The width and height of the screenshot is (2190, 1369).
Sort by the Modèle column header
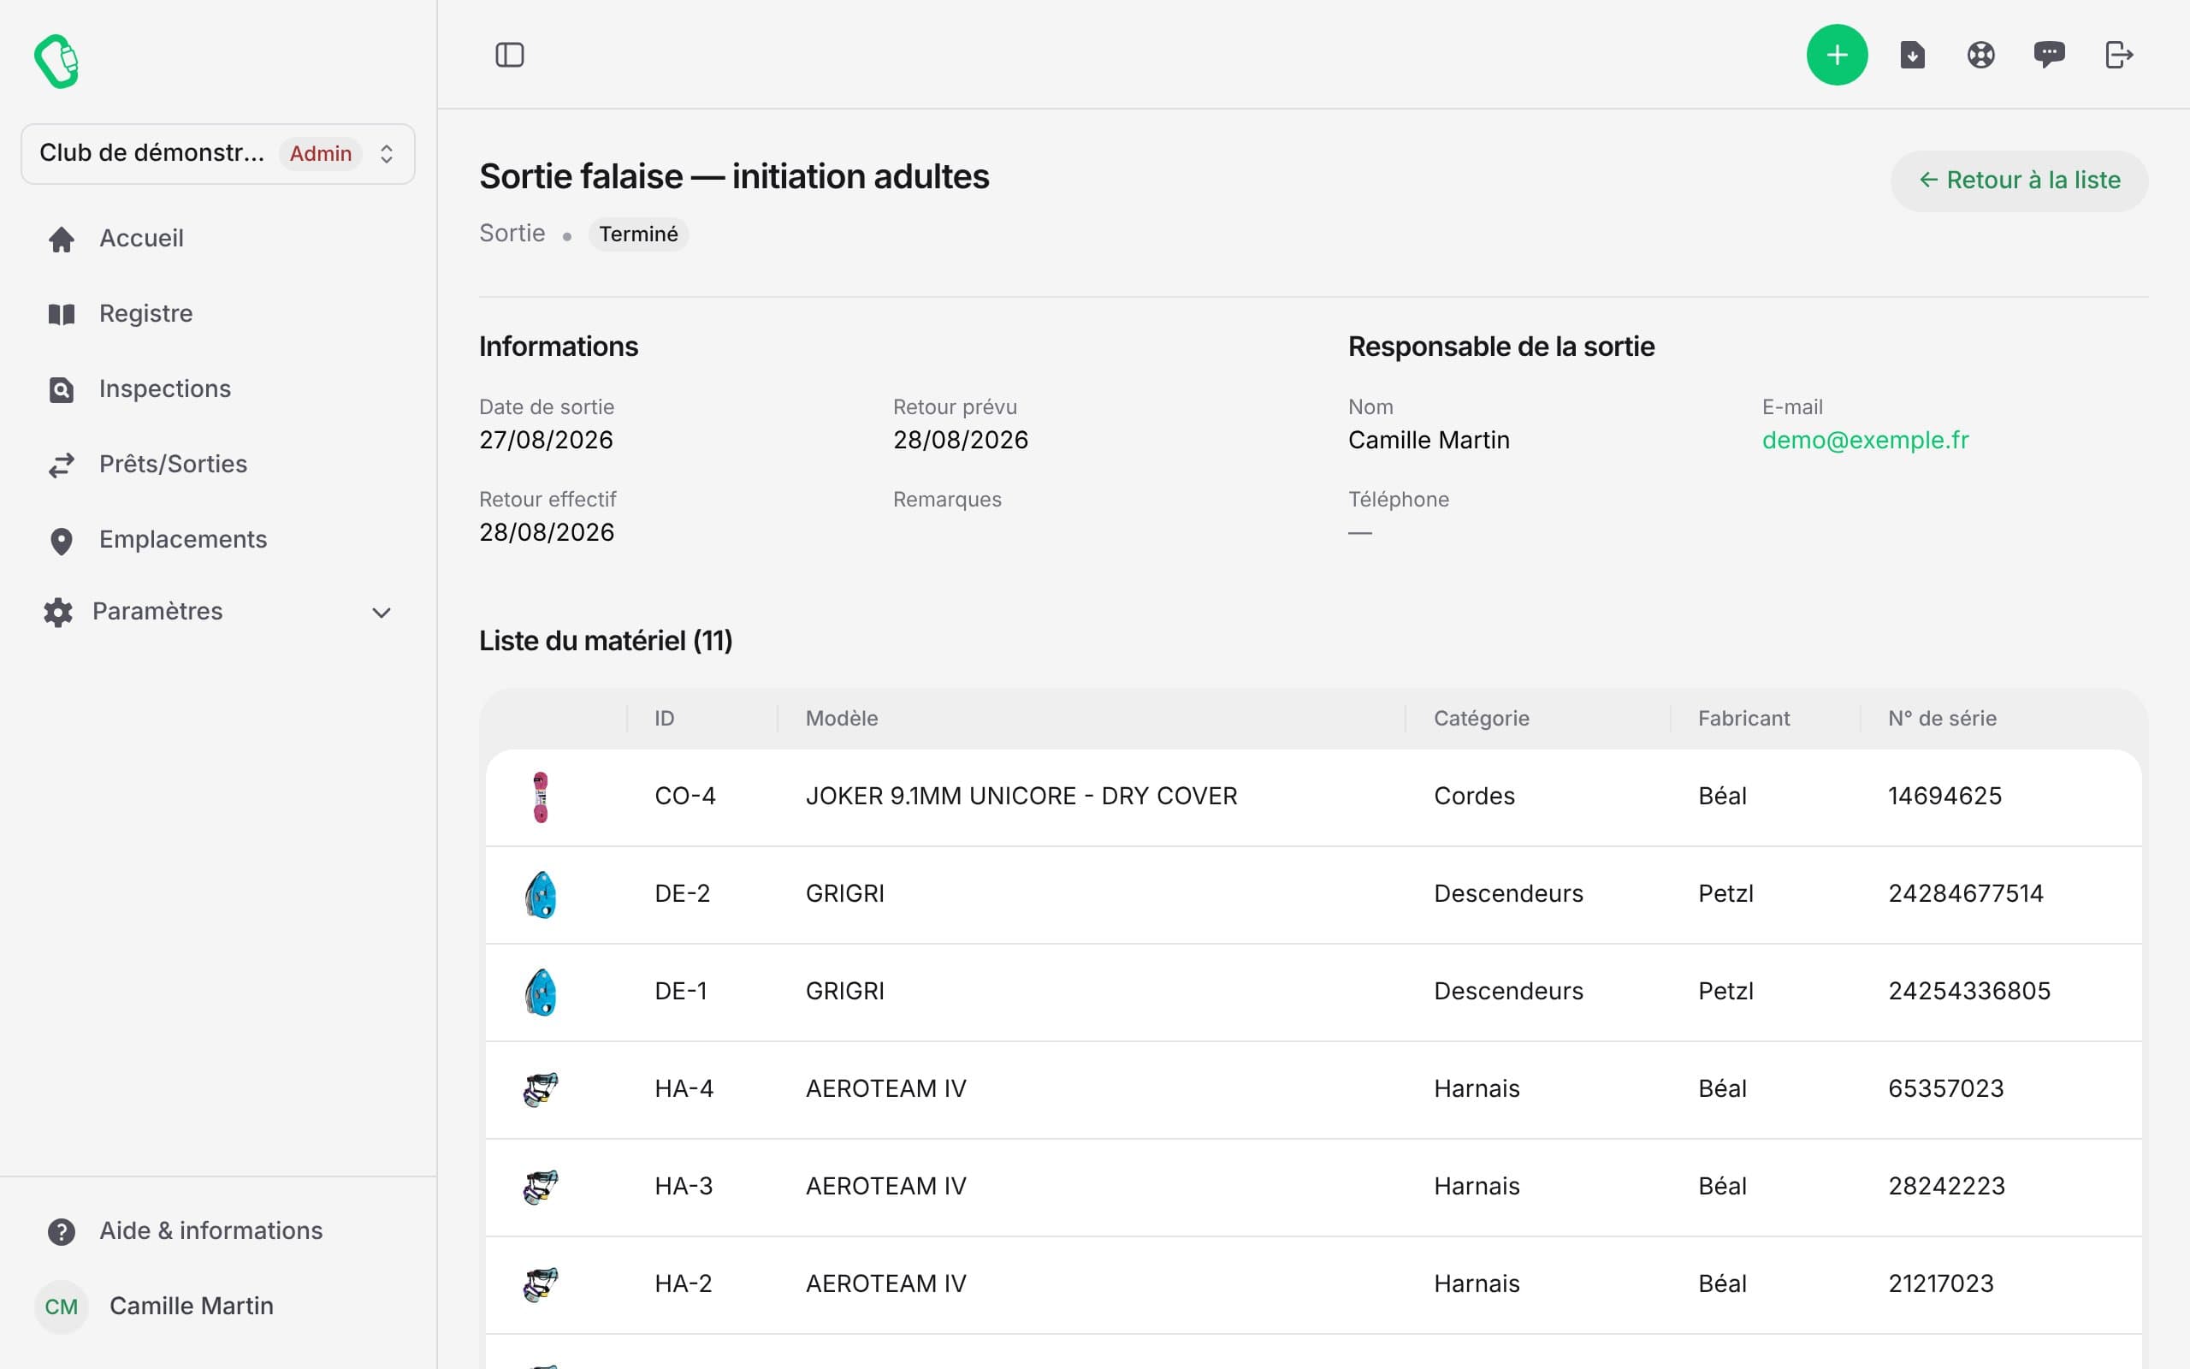click(842, 719)
